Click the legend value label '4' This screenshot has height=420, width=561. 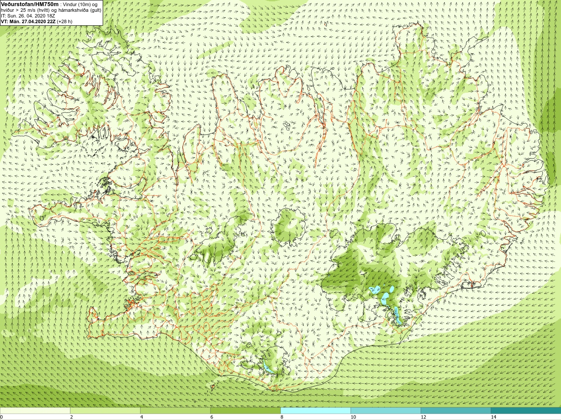(142, 417)
